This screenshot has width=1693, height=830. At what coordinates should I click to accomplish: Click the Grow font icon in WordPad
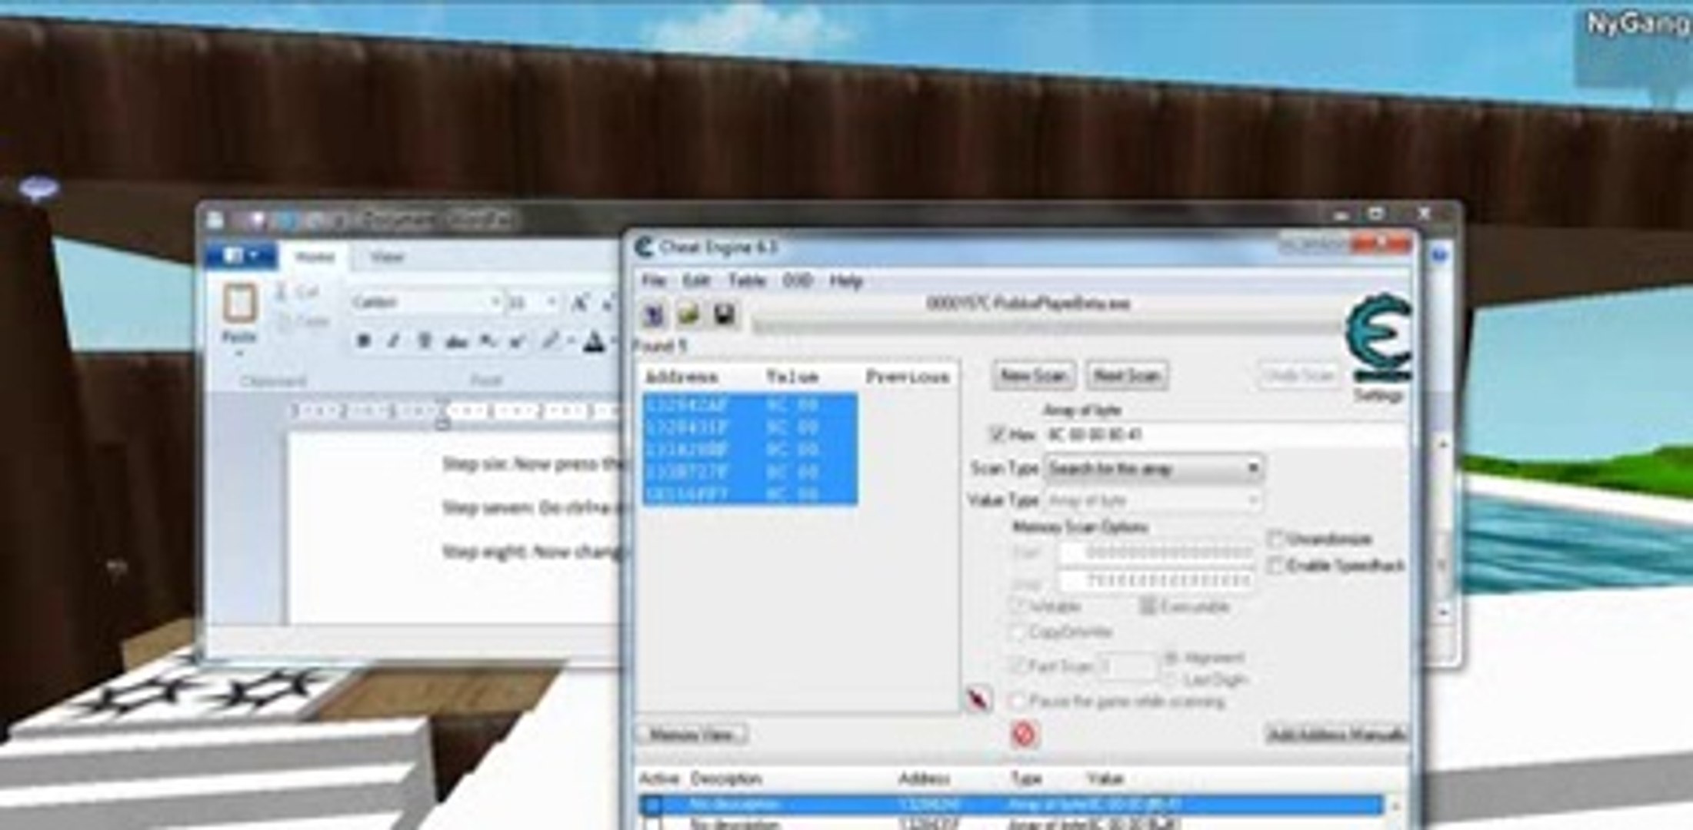[579, 303]
